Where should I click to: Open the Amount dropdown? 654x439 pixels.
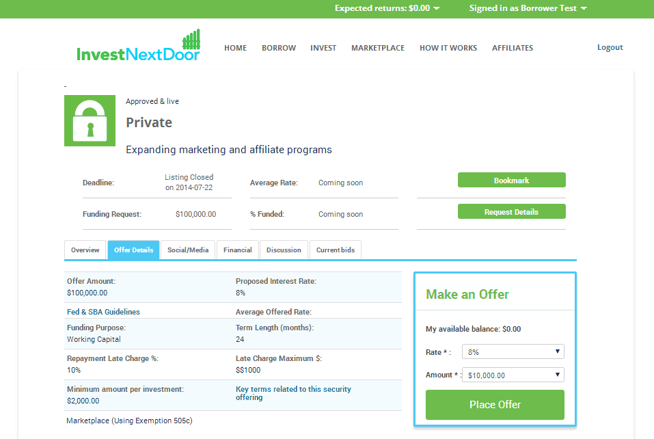click(513, 375)
